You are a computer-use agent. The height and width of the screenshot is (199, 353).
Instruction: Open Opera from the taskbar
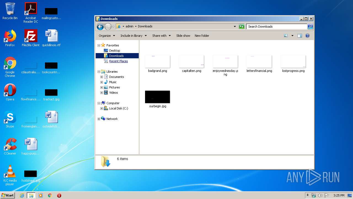point(59,195)
